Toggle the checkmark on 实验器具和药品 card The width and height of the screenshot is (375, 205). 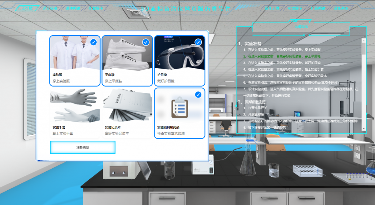pyautogui.click(x=198, y=95)
